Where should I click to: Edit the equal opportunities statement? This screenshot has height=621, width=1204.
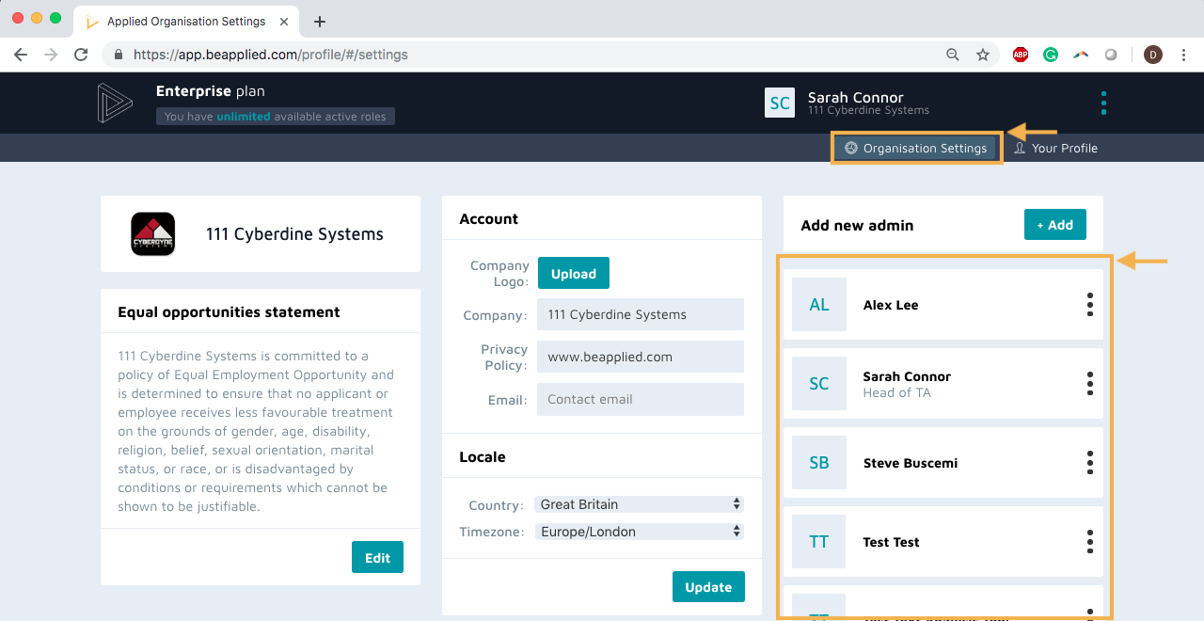377,558
